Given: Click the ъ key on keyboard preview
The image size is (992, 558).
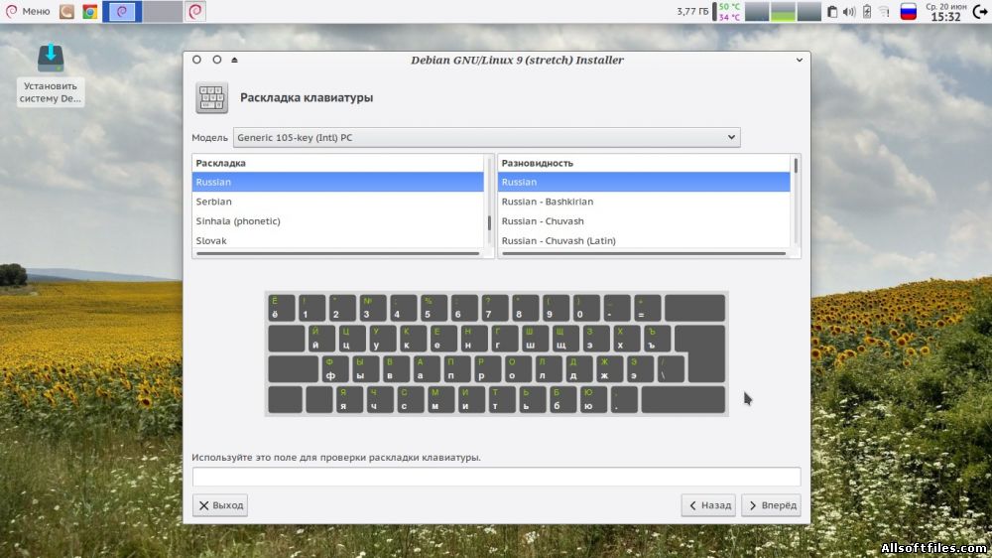Looking at the screenshot, I should coord(658,339).
